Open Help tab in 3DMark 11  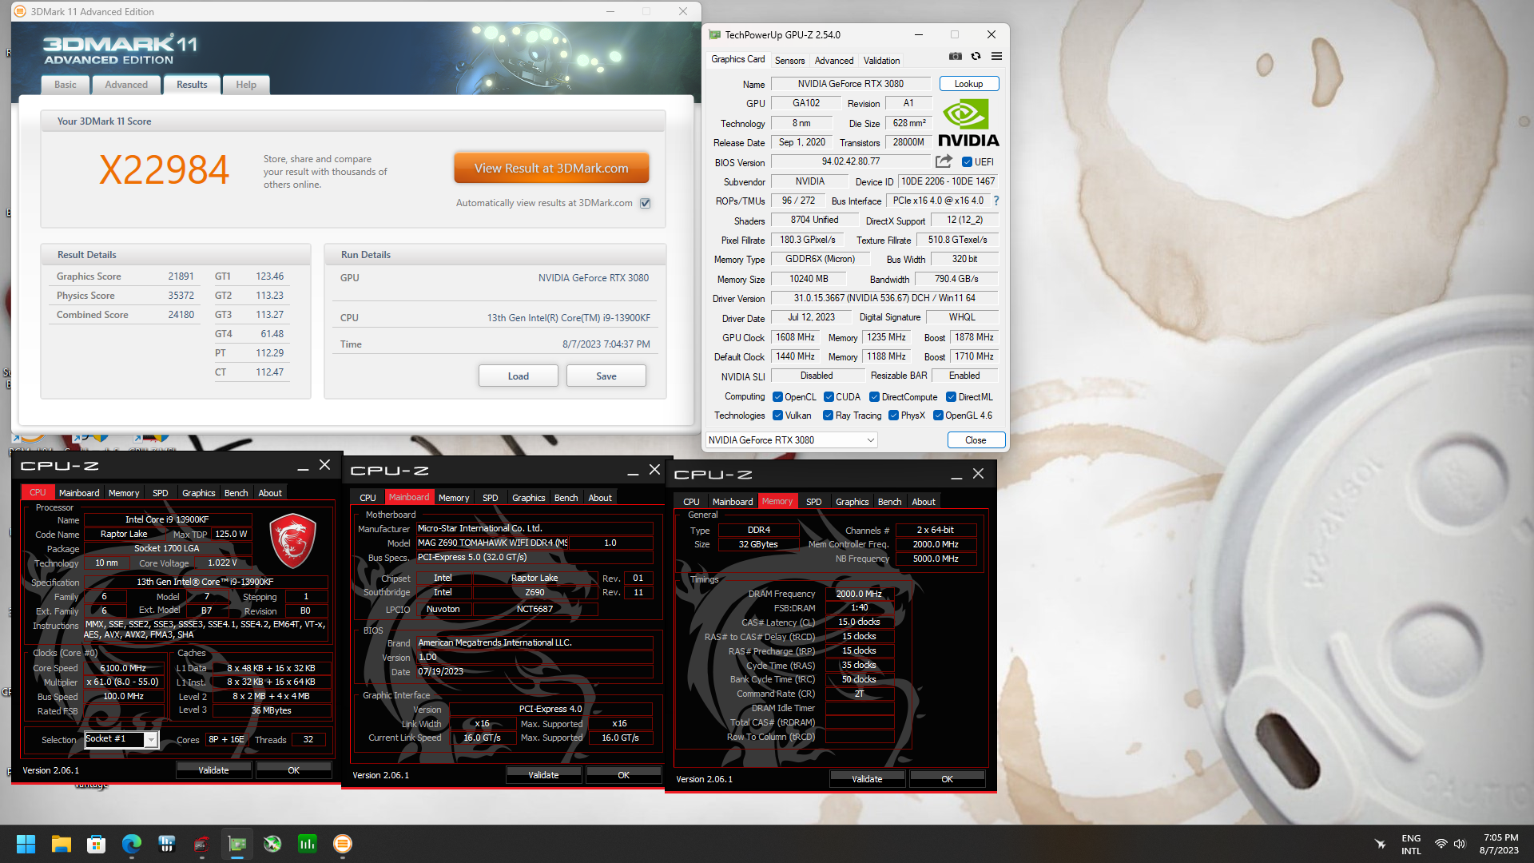(246, 85)
